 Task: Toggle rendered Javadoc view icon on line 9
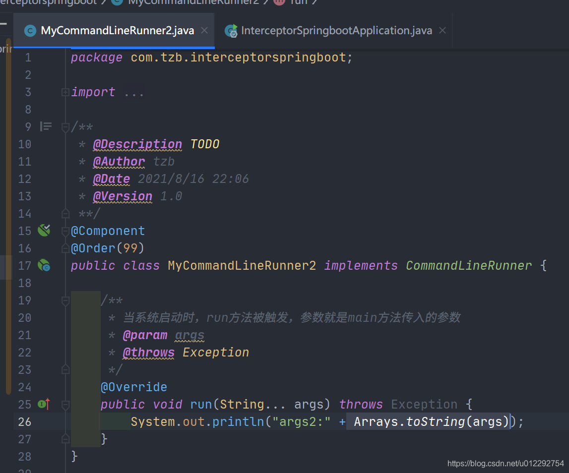[46, 126]
